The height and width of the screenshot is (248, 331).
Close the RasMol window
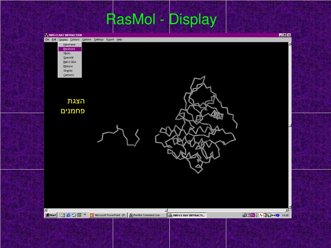coord(289,35)
